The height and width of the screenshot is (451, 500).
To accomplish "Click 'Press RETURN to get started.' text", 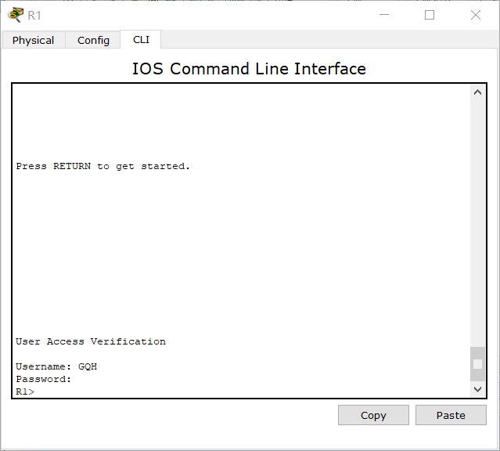I will tap(103, 166).
